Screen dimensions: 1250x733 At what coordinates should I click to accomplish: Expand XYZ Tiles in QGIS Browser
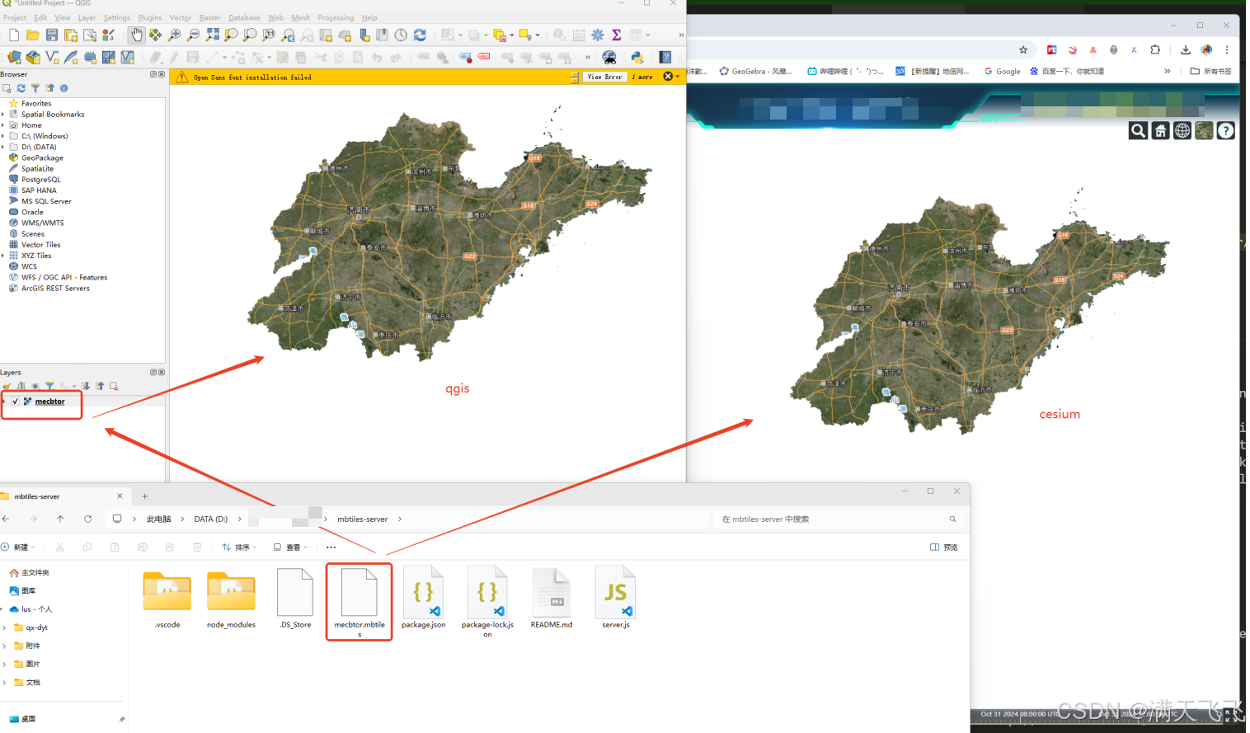(x=3, y=256)
